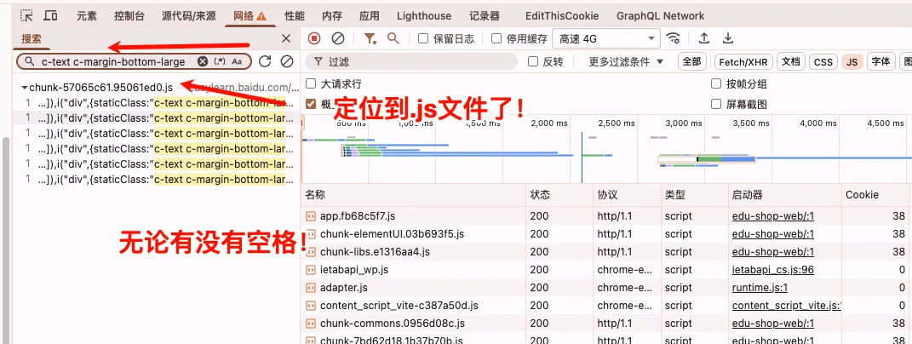
Task: Click the inspect element picker icon
Action: tap(26, 15)
